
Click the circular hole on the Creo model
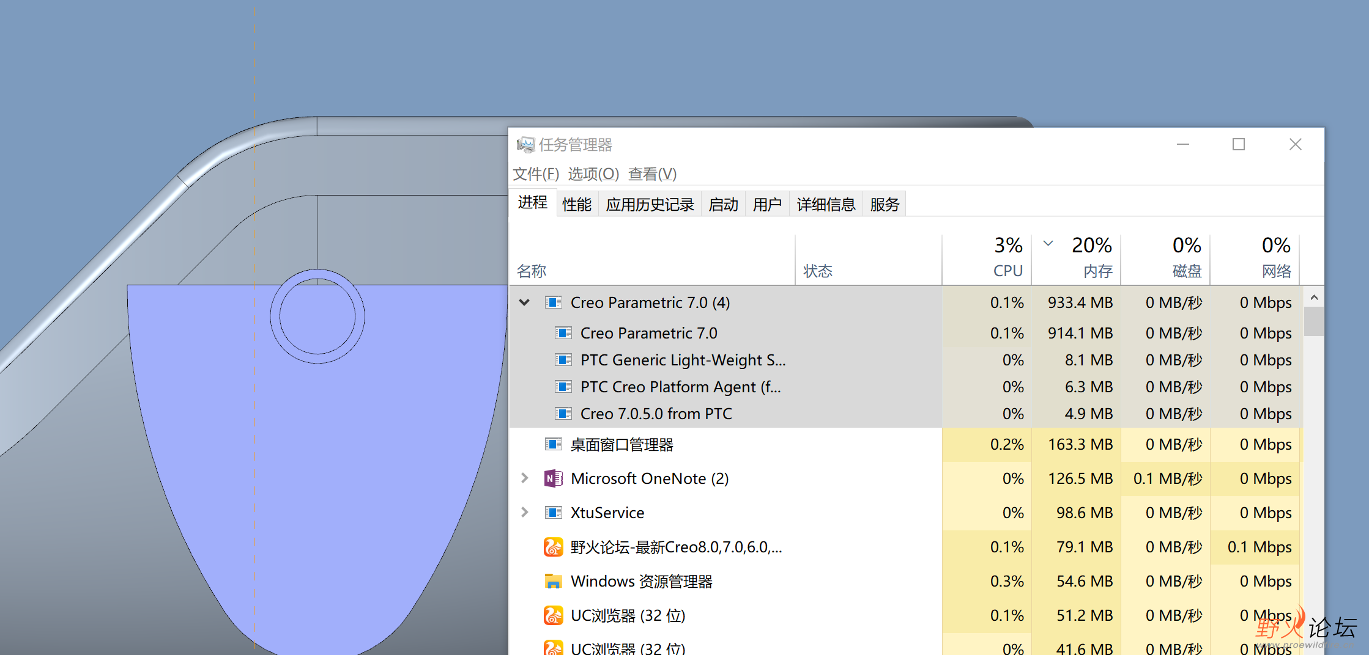coord(317,317)
